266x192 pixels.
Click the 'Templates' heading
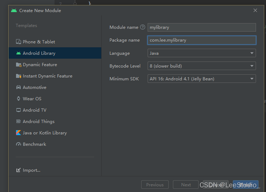click(26, 25)
